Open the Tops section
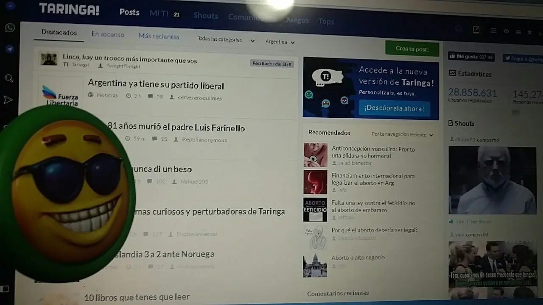The width and height of the screenshot is (543, 305). pyautogui.click(x=326, y=21)
